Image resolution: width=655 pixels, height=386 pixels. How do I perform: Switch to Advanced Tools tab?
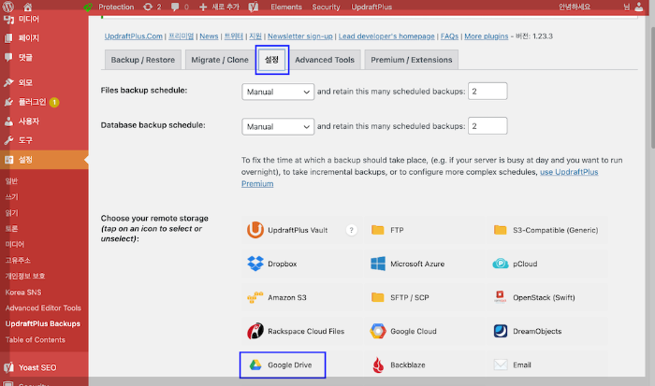point(325,60)
